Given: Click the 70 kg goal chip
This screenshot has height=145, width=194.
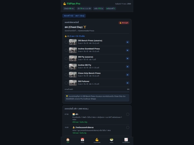Looking at the screenshot, I should pyautogui.click(x=84, y=9).
